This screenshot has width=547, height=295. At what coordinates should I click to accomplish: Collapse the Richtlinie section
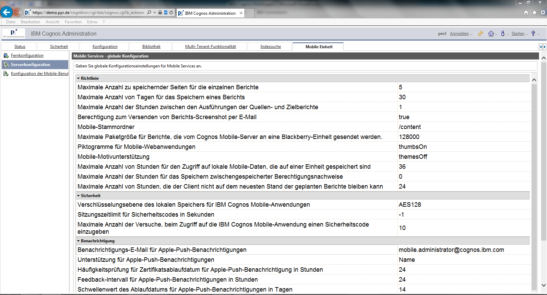pos(79,78)
